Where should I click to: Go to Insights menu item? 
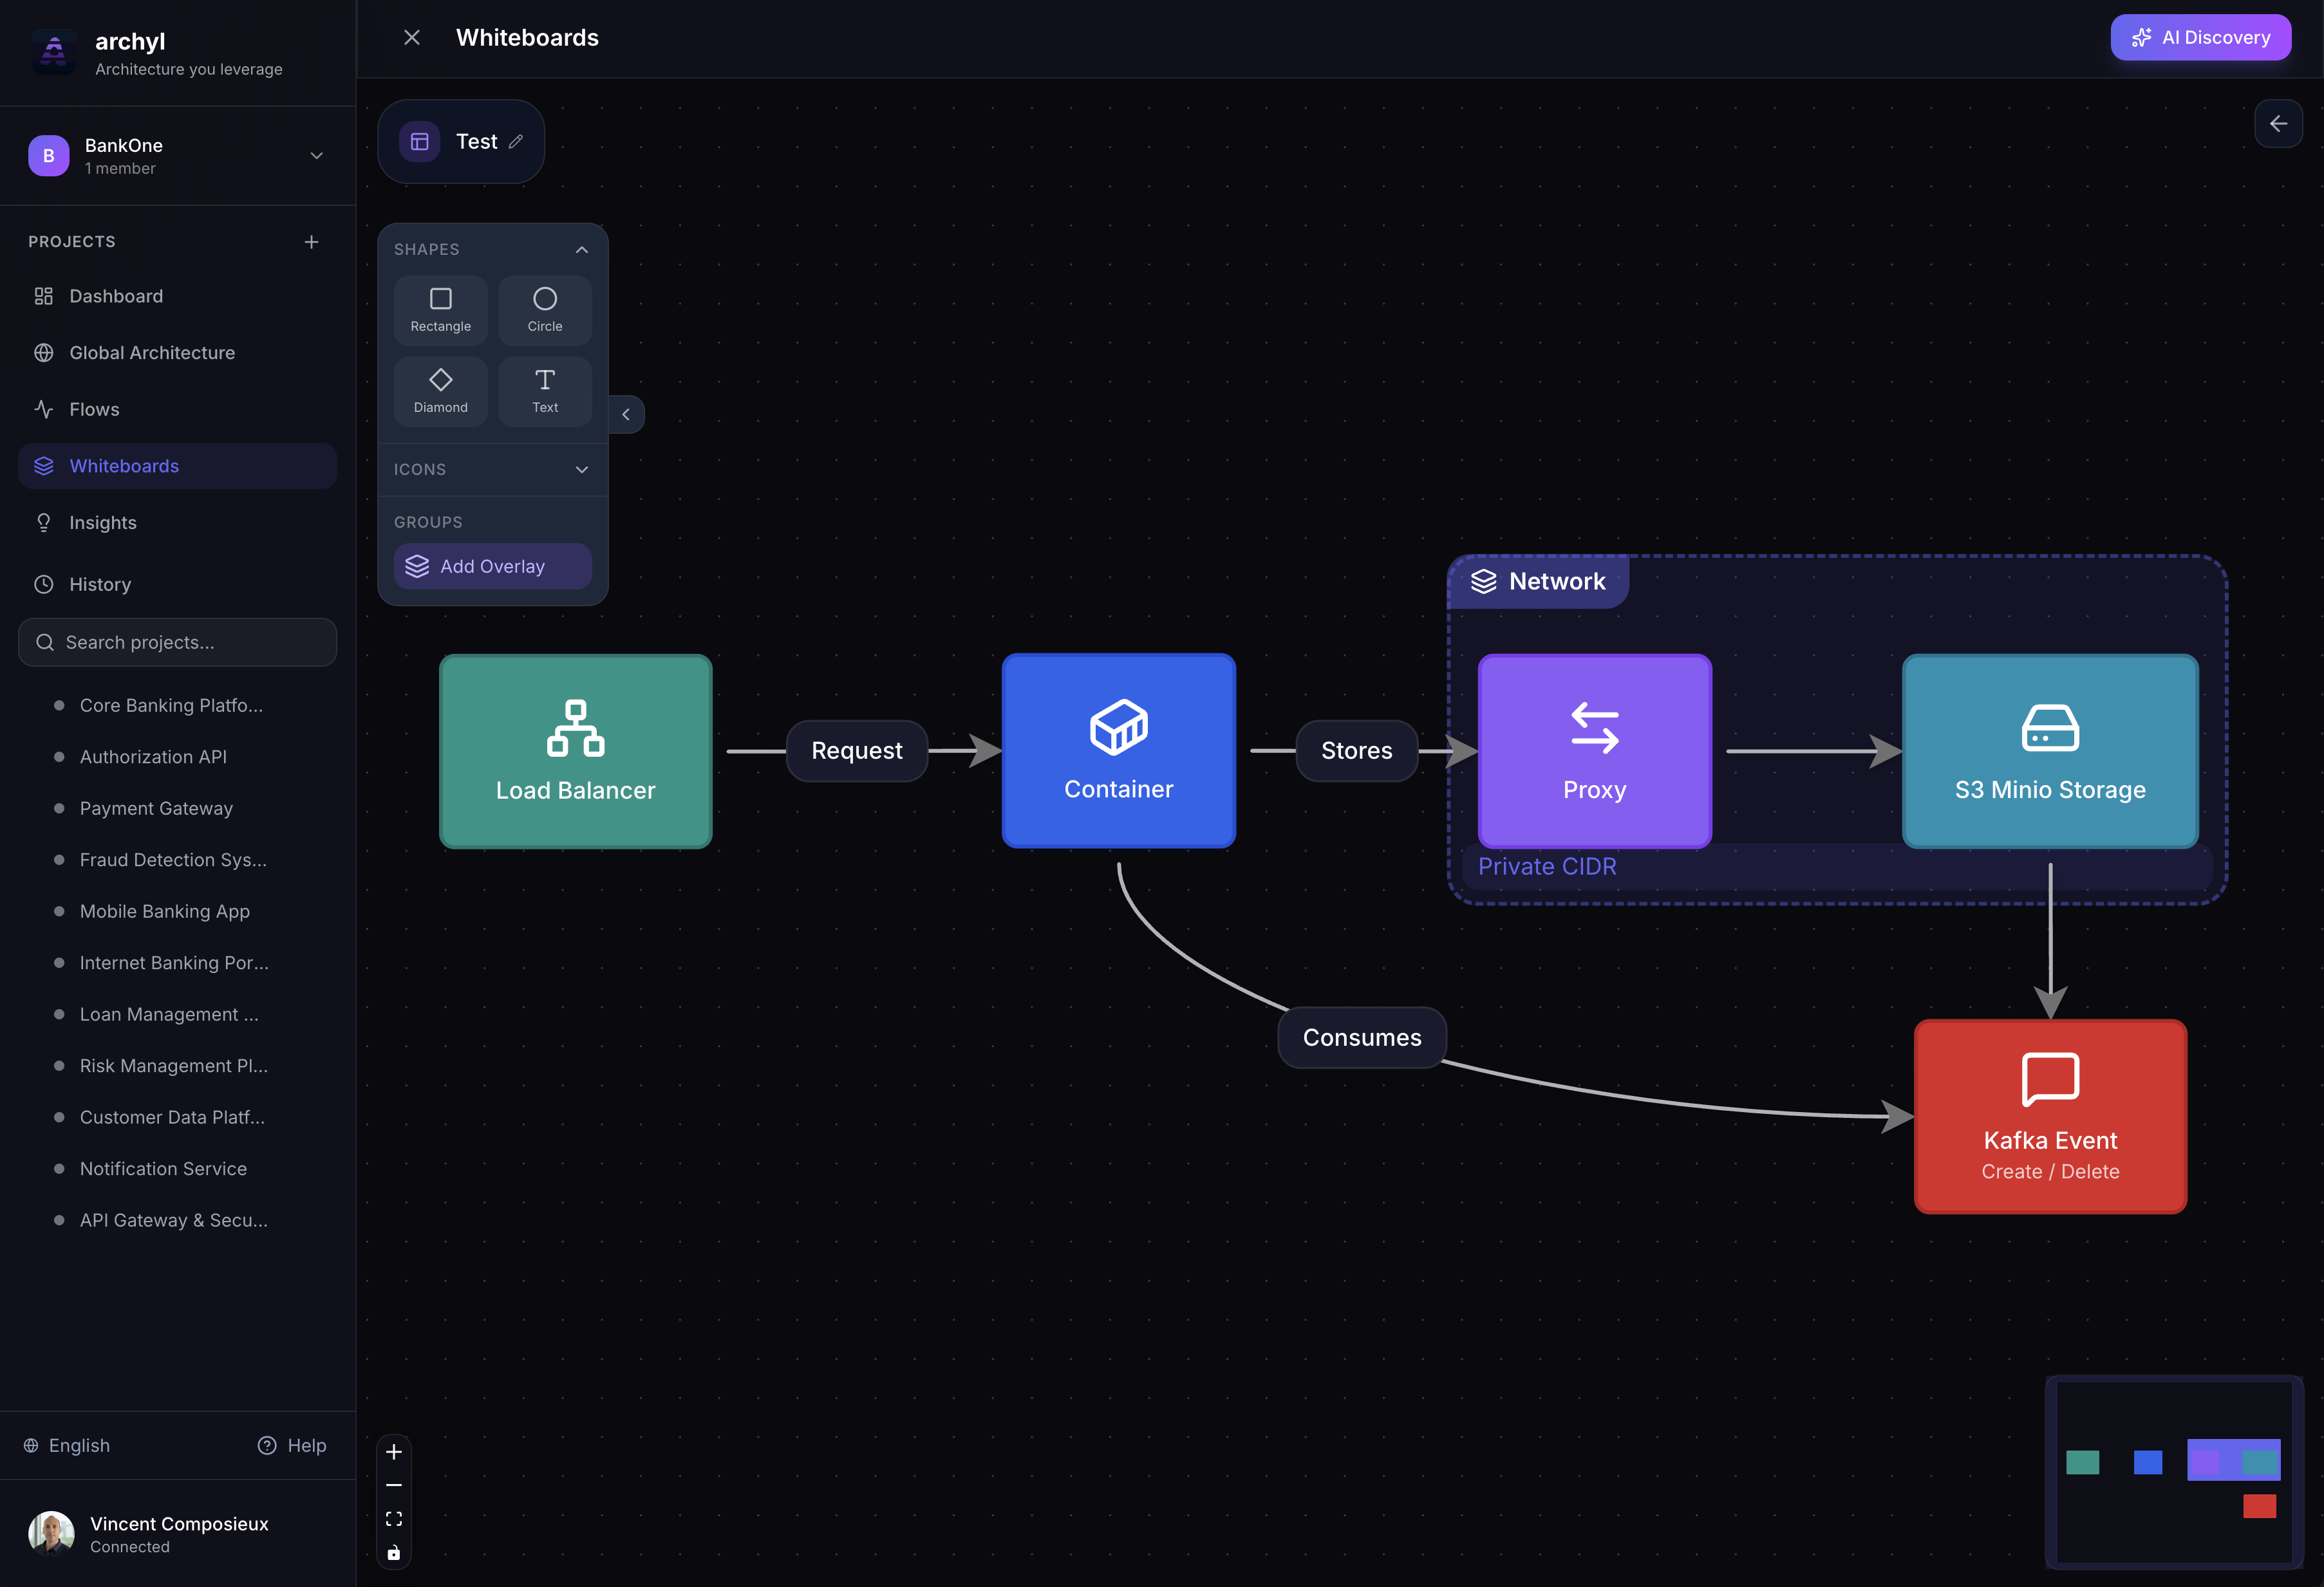[x=103, y=523]
